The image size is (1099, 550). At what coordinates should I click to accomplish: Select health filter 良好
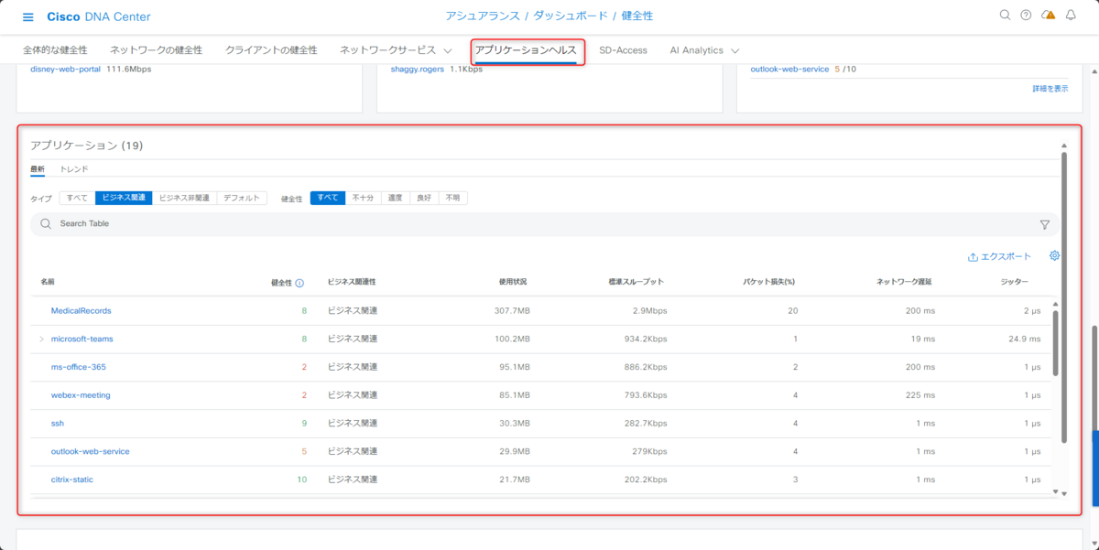click(424, 198)
